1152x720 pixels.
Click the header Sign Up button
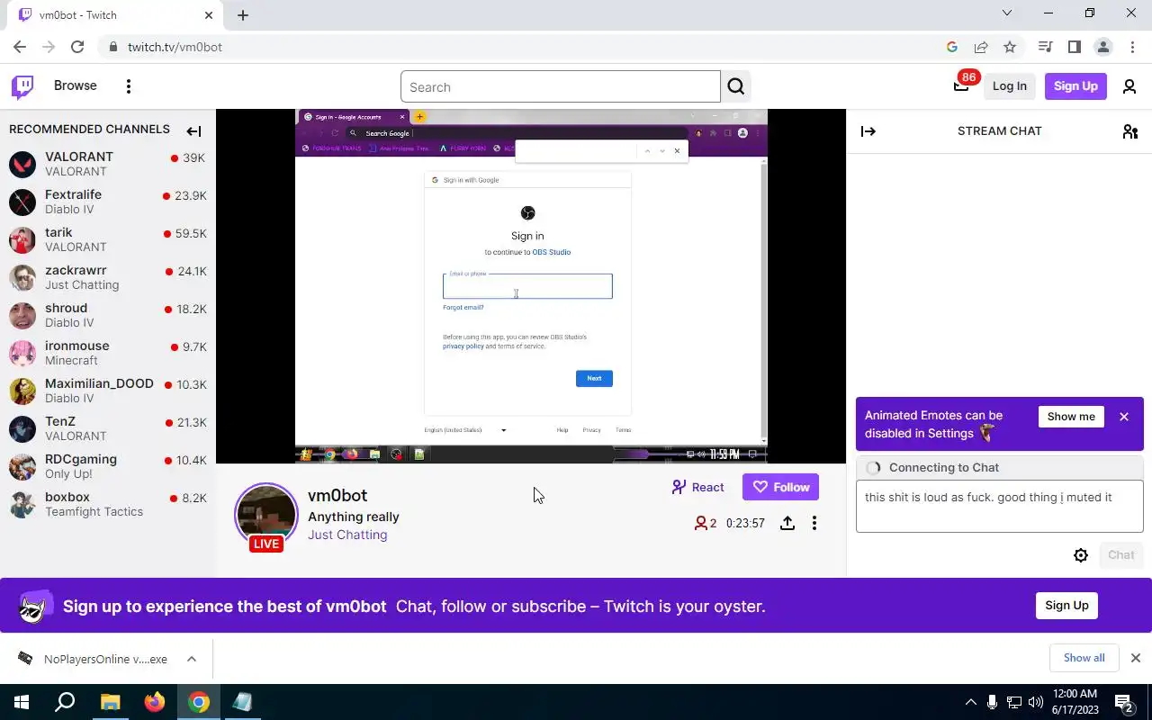point(1075,86)
